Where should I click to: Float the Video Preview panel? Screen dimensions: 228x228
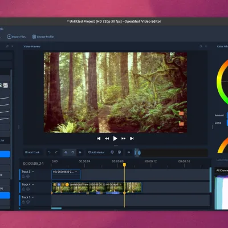tap(201, 46)
